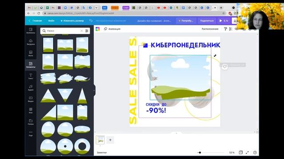Select the flat oval frame
Viewport: 284px width, 159px height.
(x=82, y=129)
